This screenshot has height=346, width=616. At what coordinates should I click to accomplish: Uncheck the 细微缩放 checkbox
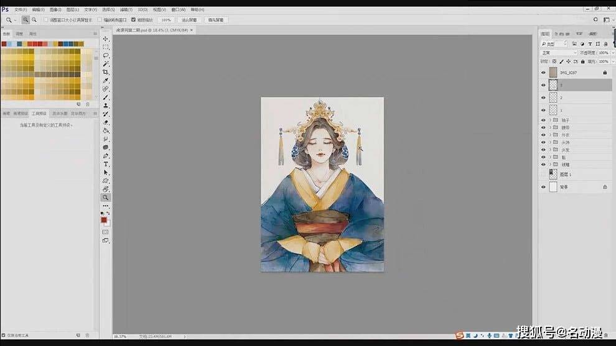coord(133,20)
